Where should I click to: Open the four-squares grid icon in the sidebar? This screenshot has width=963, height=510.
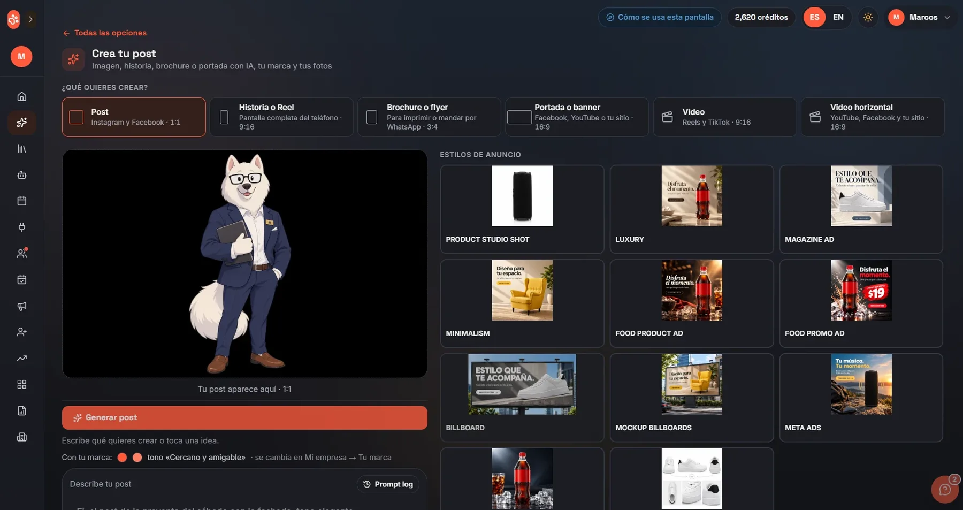click(22, 385)
